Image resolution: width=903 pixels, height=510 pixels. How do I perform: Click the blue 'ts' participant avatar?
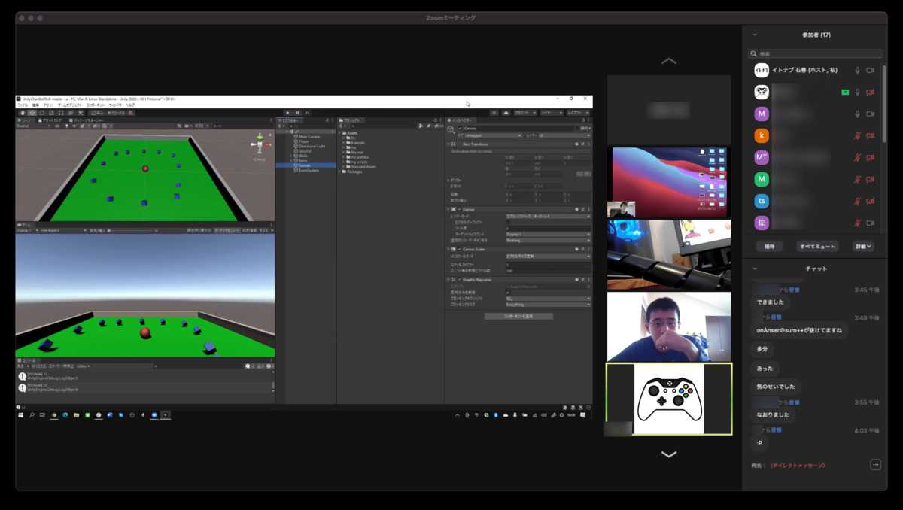click(x=762, y=202)
